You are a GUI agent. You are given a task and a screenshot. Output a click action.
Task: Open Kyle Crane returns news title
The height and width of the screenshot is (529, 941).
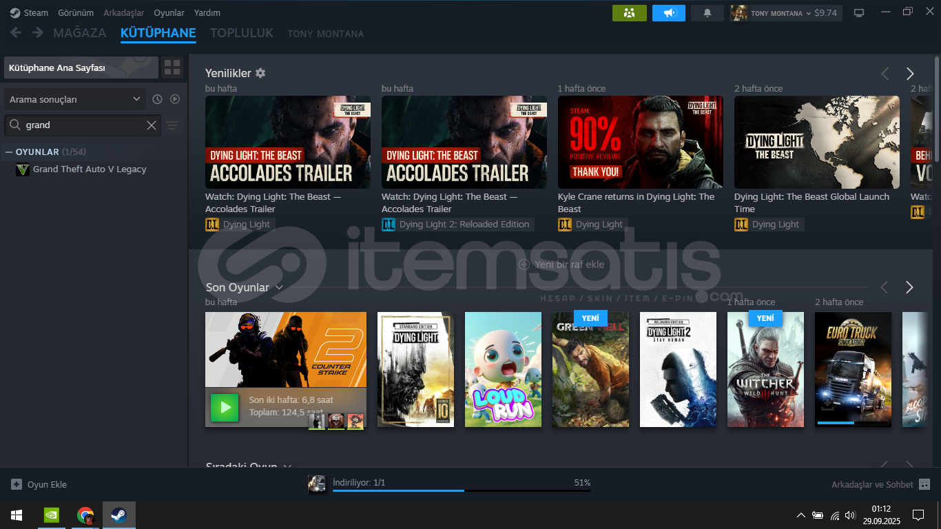pyautogui.click(x=636, y=203)
